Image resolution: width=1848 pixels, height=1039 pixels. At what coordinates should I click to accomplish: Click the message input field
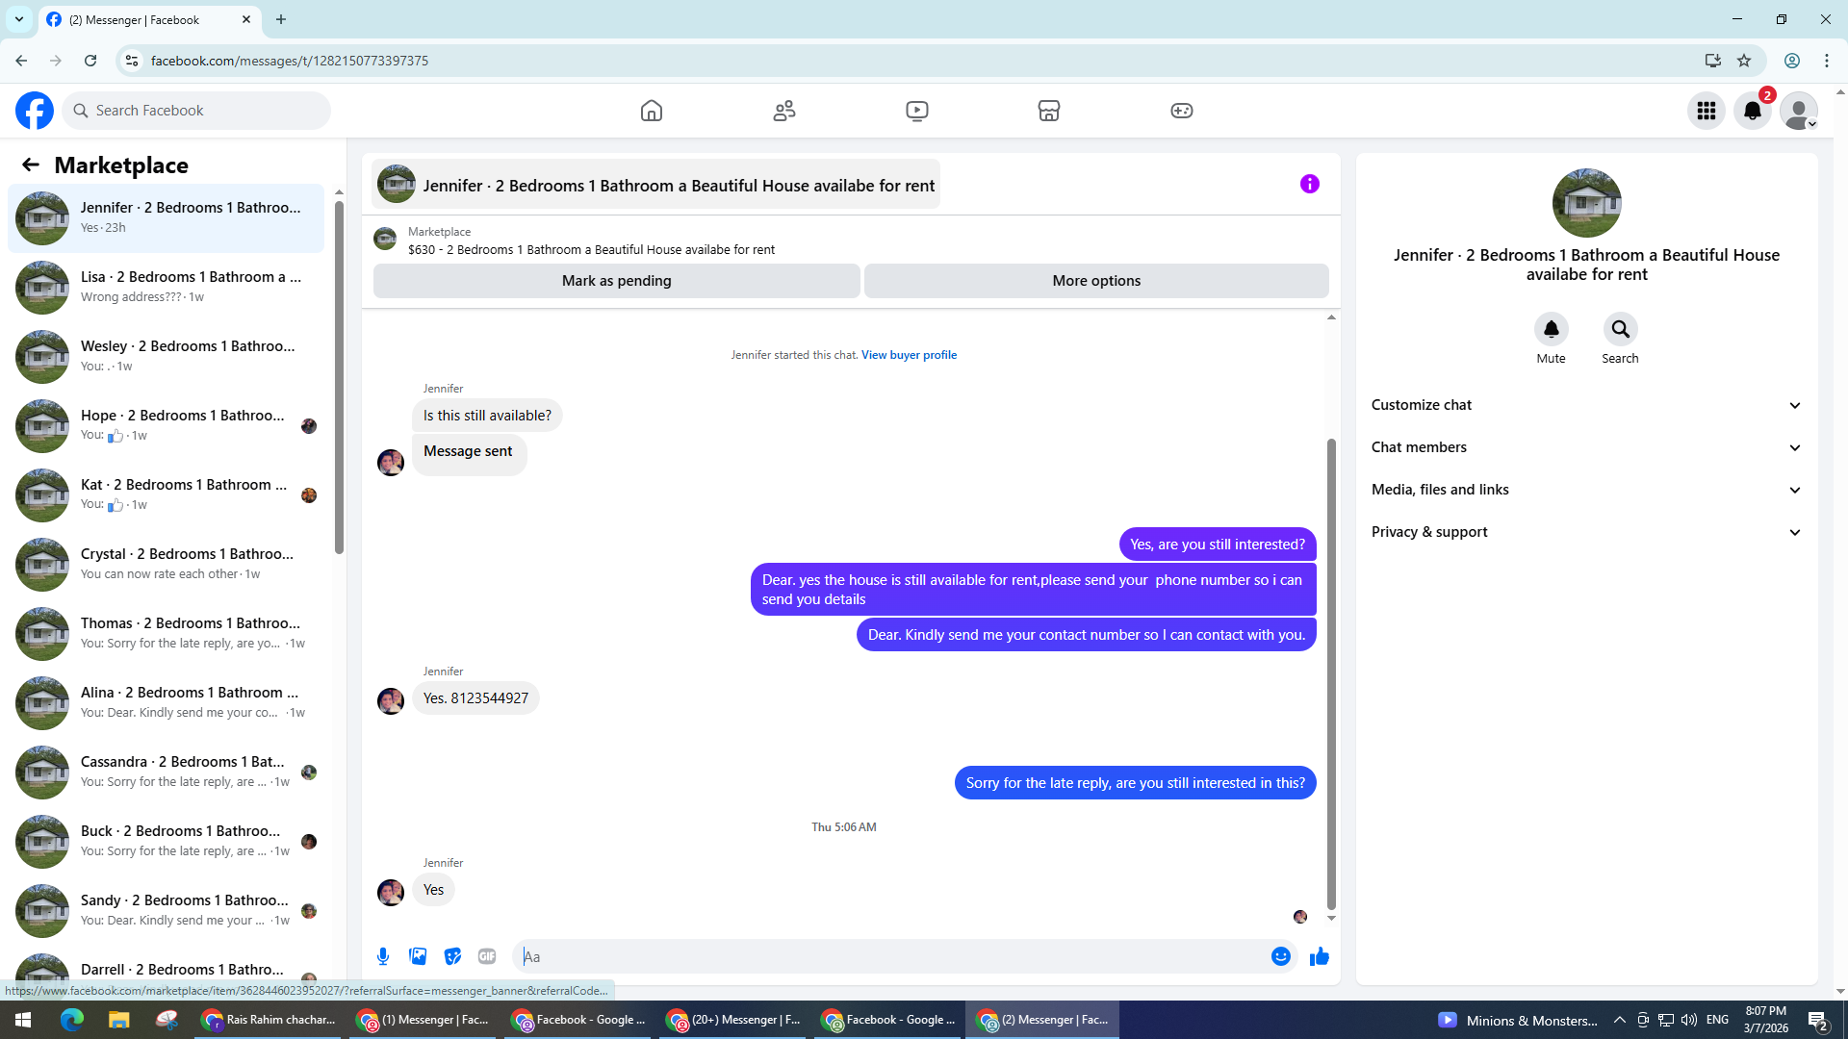894,956
